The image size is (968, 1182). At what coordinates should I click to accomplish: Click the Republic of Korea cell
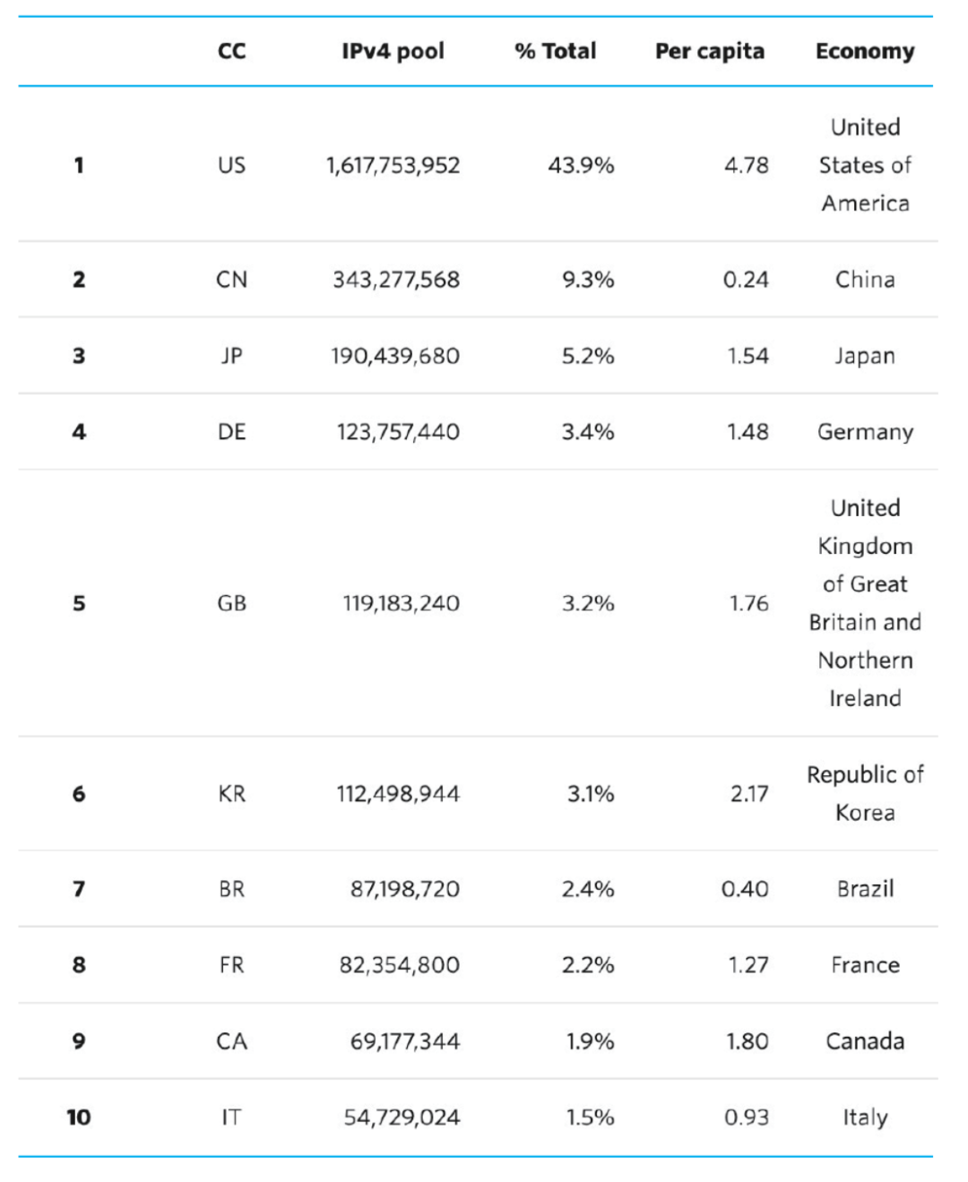865,793
